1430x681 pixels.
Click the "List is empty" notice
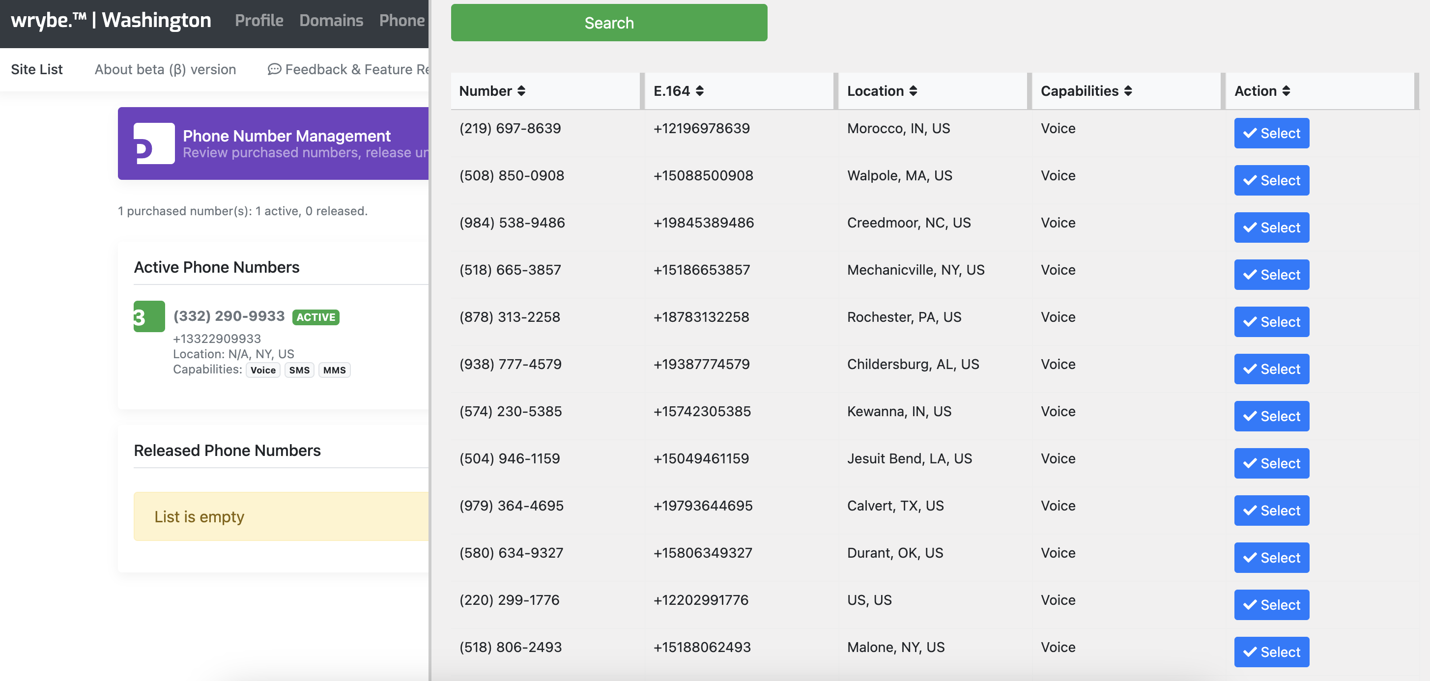[200, 516]
